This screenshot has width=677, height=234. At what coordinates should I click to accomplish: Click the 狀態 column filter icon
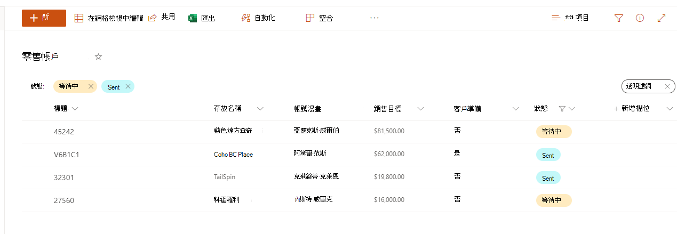click(x=562, y=109)
